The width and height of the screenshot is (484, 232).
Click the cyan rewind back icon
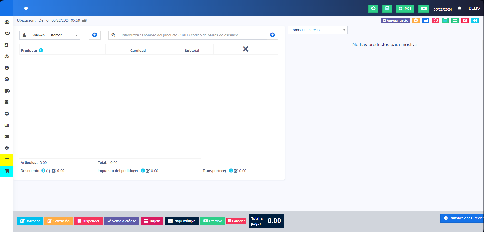click(475, 21)
